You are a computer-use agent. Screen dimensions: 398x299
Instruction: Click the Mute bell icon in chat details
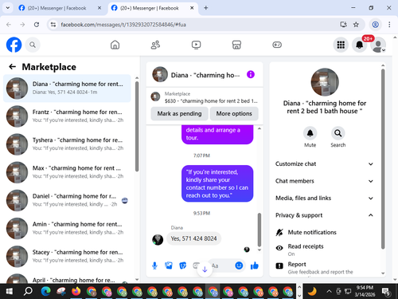[x=310, y=133]
